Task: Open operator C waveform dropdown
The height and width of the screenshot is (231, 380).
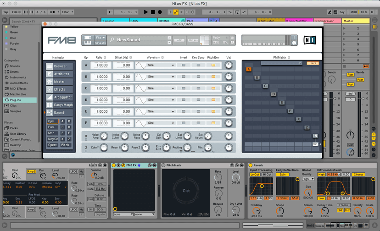Action: pyautogui.click(x=161, y=88)
